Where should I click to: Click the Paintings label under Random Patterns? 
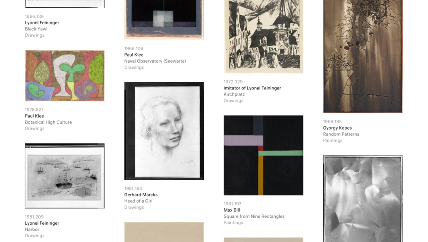click(333, 140)
